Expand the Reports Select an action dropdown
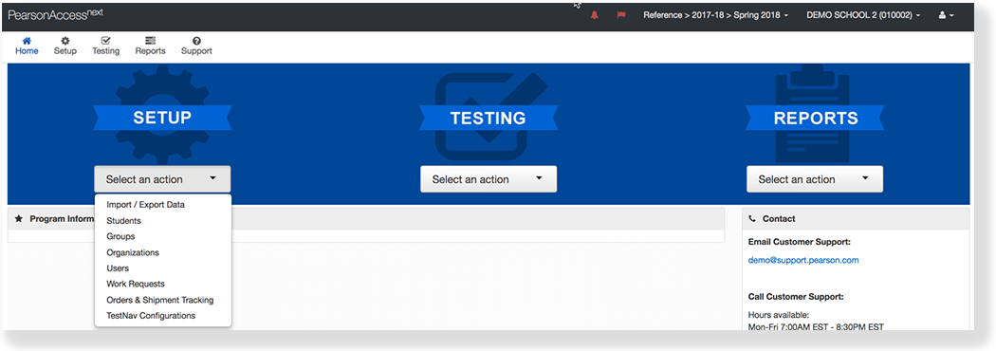 (814, 179)
